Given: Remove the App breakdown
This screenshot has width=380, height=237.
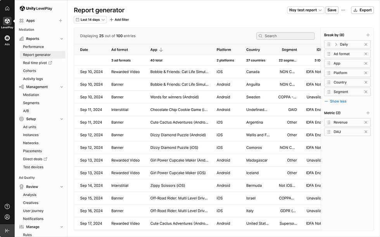Looking at the screenshot, I should (366, 63).
